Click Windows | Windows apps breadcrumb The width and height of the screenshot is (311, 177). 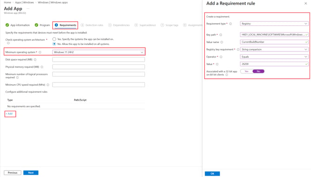(52, 2)
